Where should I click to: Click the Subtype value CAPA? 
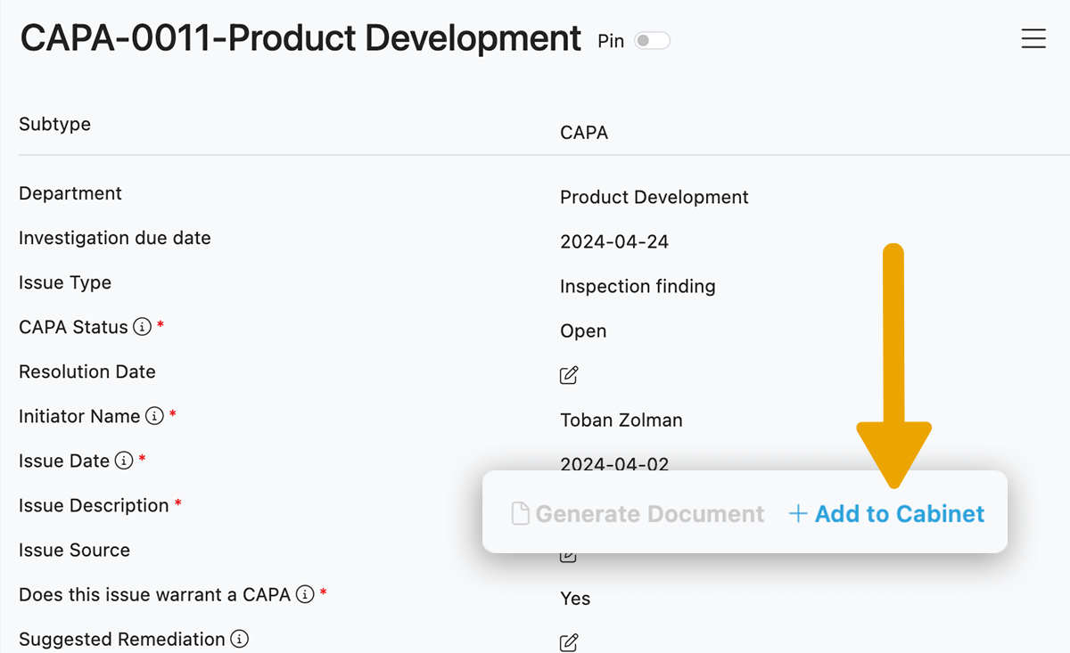pos(584,133)
